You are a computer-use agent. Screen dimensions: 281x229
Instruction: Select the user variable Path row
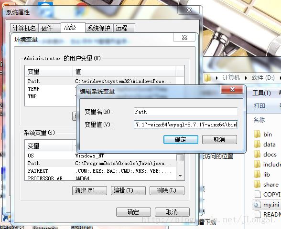click(x=100, y=81)
